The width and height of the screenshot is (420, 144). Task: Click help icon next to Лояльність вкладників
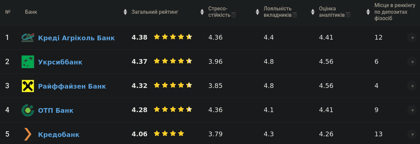coord(295,15)
